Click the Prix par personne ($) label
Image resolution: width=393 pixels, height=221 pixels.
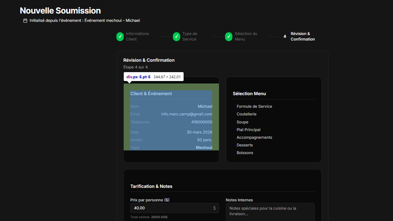click(x=150, y=200)
